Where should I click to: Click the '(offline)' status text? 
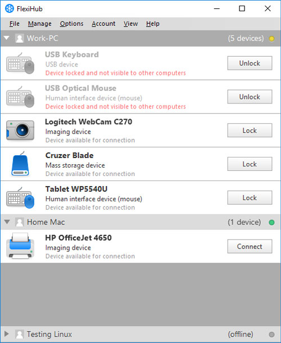point(241,334)
